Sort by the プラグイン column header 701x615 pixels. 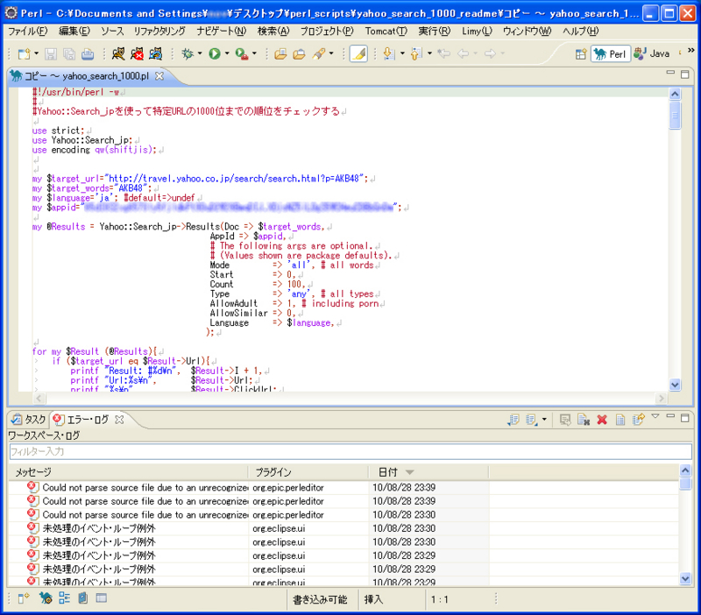[308, 472]
